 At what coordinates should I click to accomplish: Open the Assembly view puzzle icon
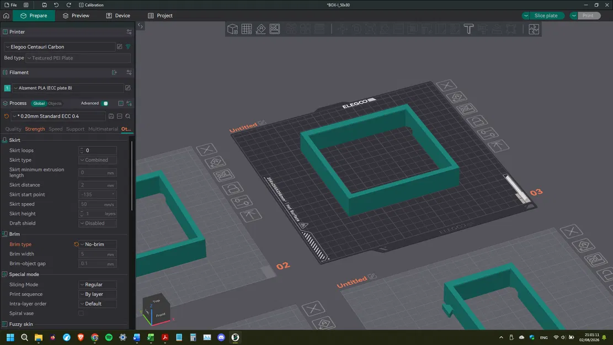(534, 29)
